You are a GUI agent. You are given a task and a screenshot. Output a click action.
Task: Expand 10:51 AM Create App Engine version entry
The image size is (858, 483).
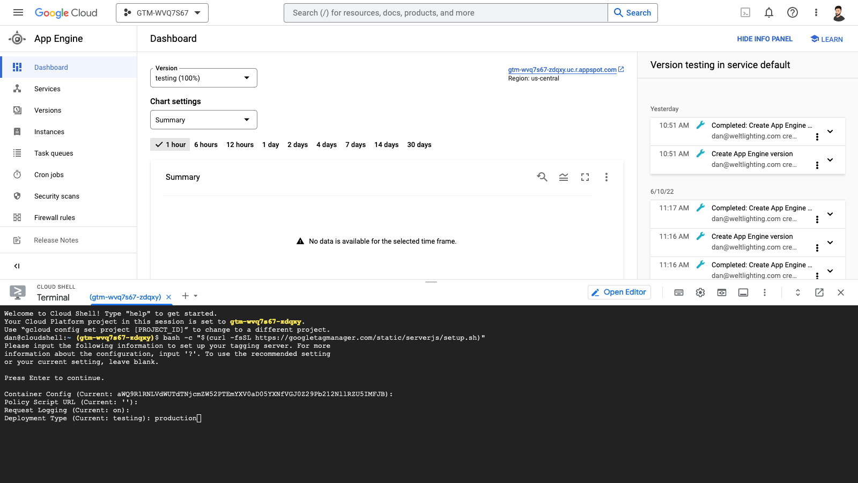point(830,160)
